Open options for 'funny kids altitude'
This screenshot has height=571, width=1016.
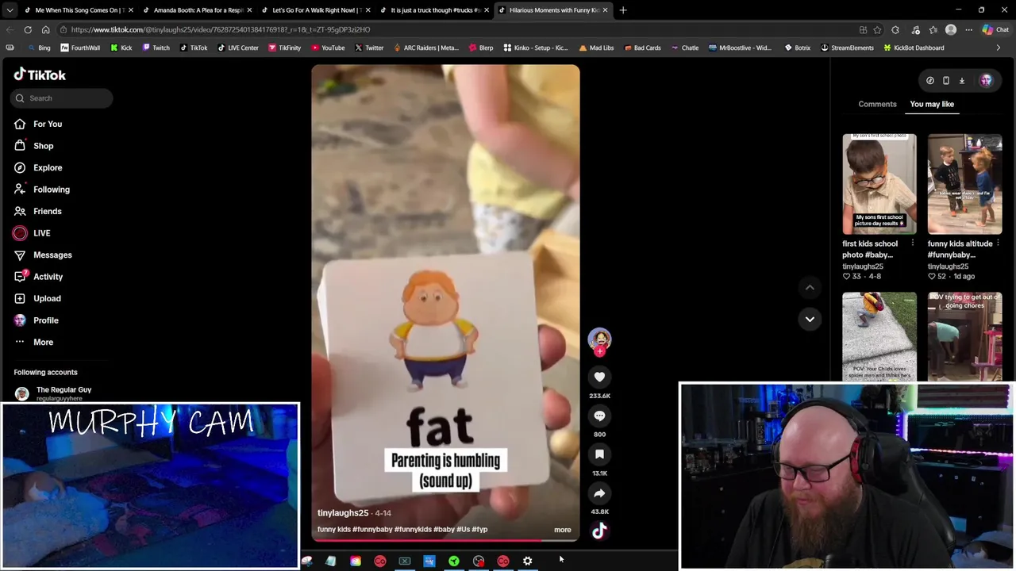[x=998, y=243]
